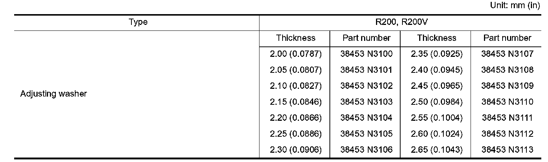Select part number 38453 N3113
548x162 pixels.
(507, 150)
